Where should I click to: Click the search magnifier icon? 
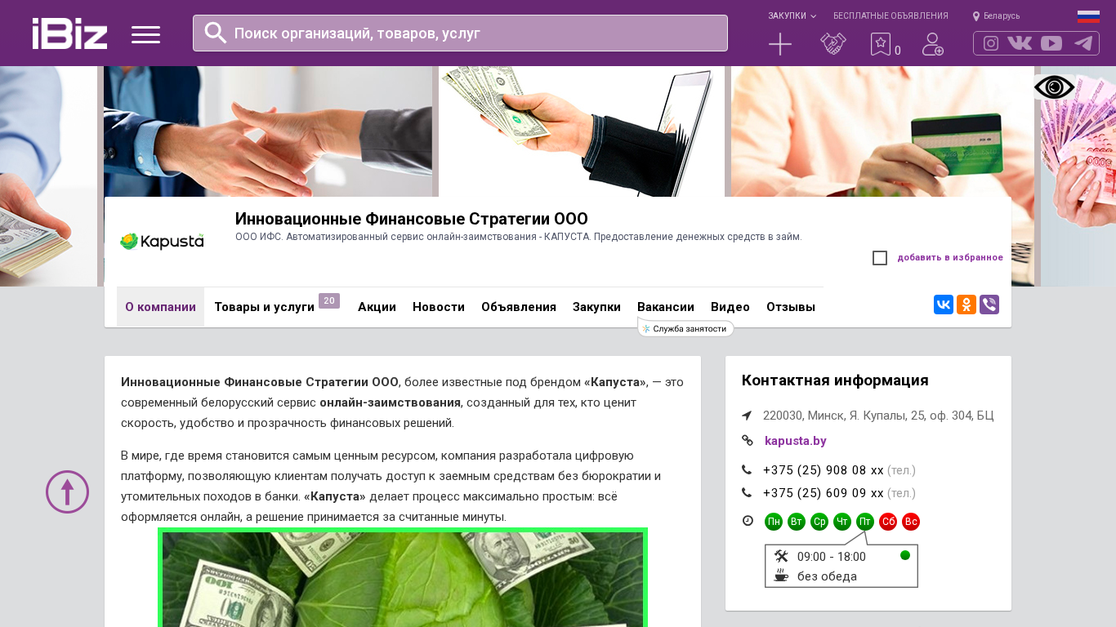(216, 33)
